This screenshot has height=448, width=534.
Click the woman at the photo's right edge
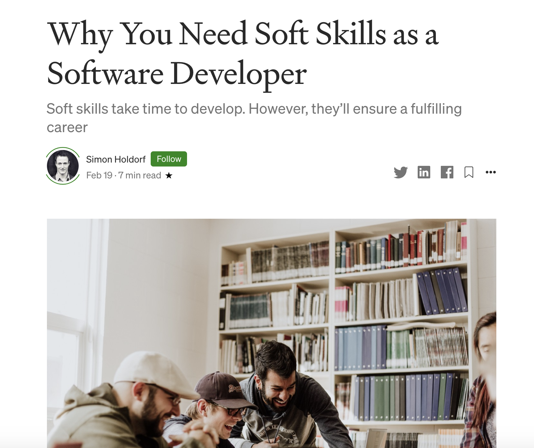[482, 380]
